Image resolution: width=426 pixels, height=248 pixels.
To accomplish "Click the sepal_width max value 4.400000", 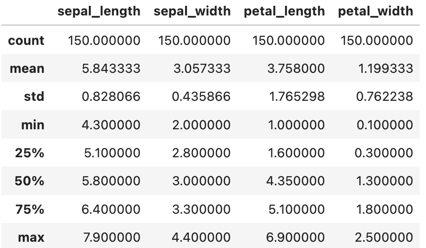I will click(201, 237).
